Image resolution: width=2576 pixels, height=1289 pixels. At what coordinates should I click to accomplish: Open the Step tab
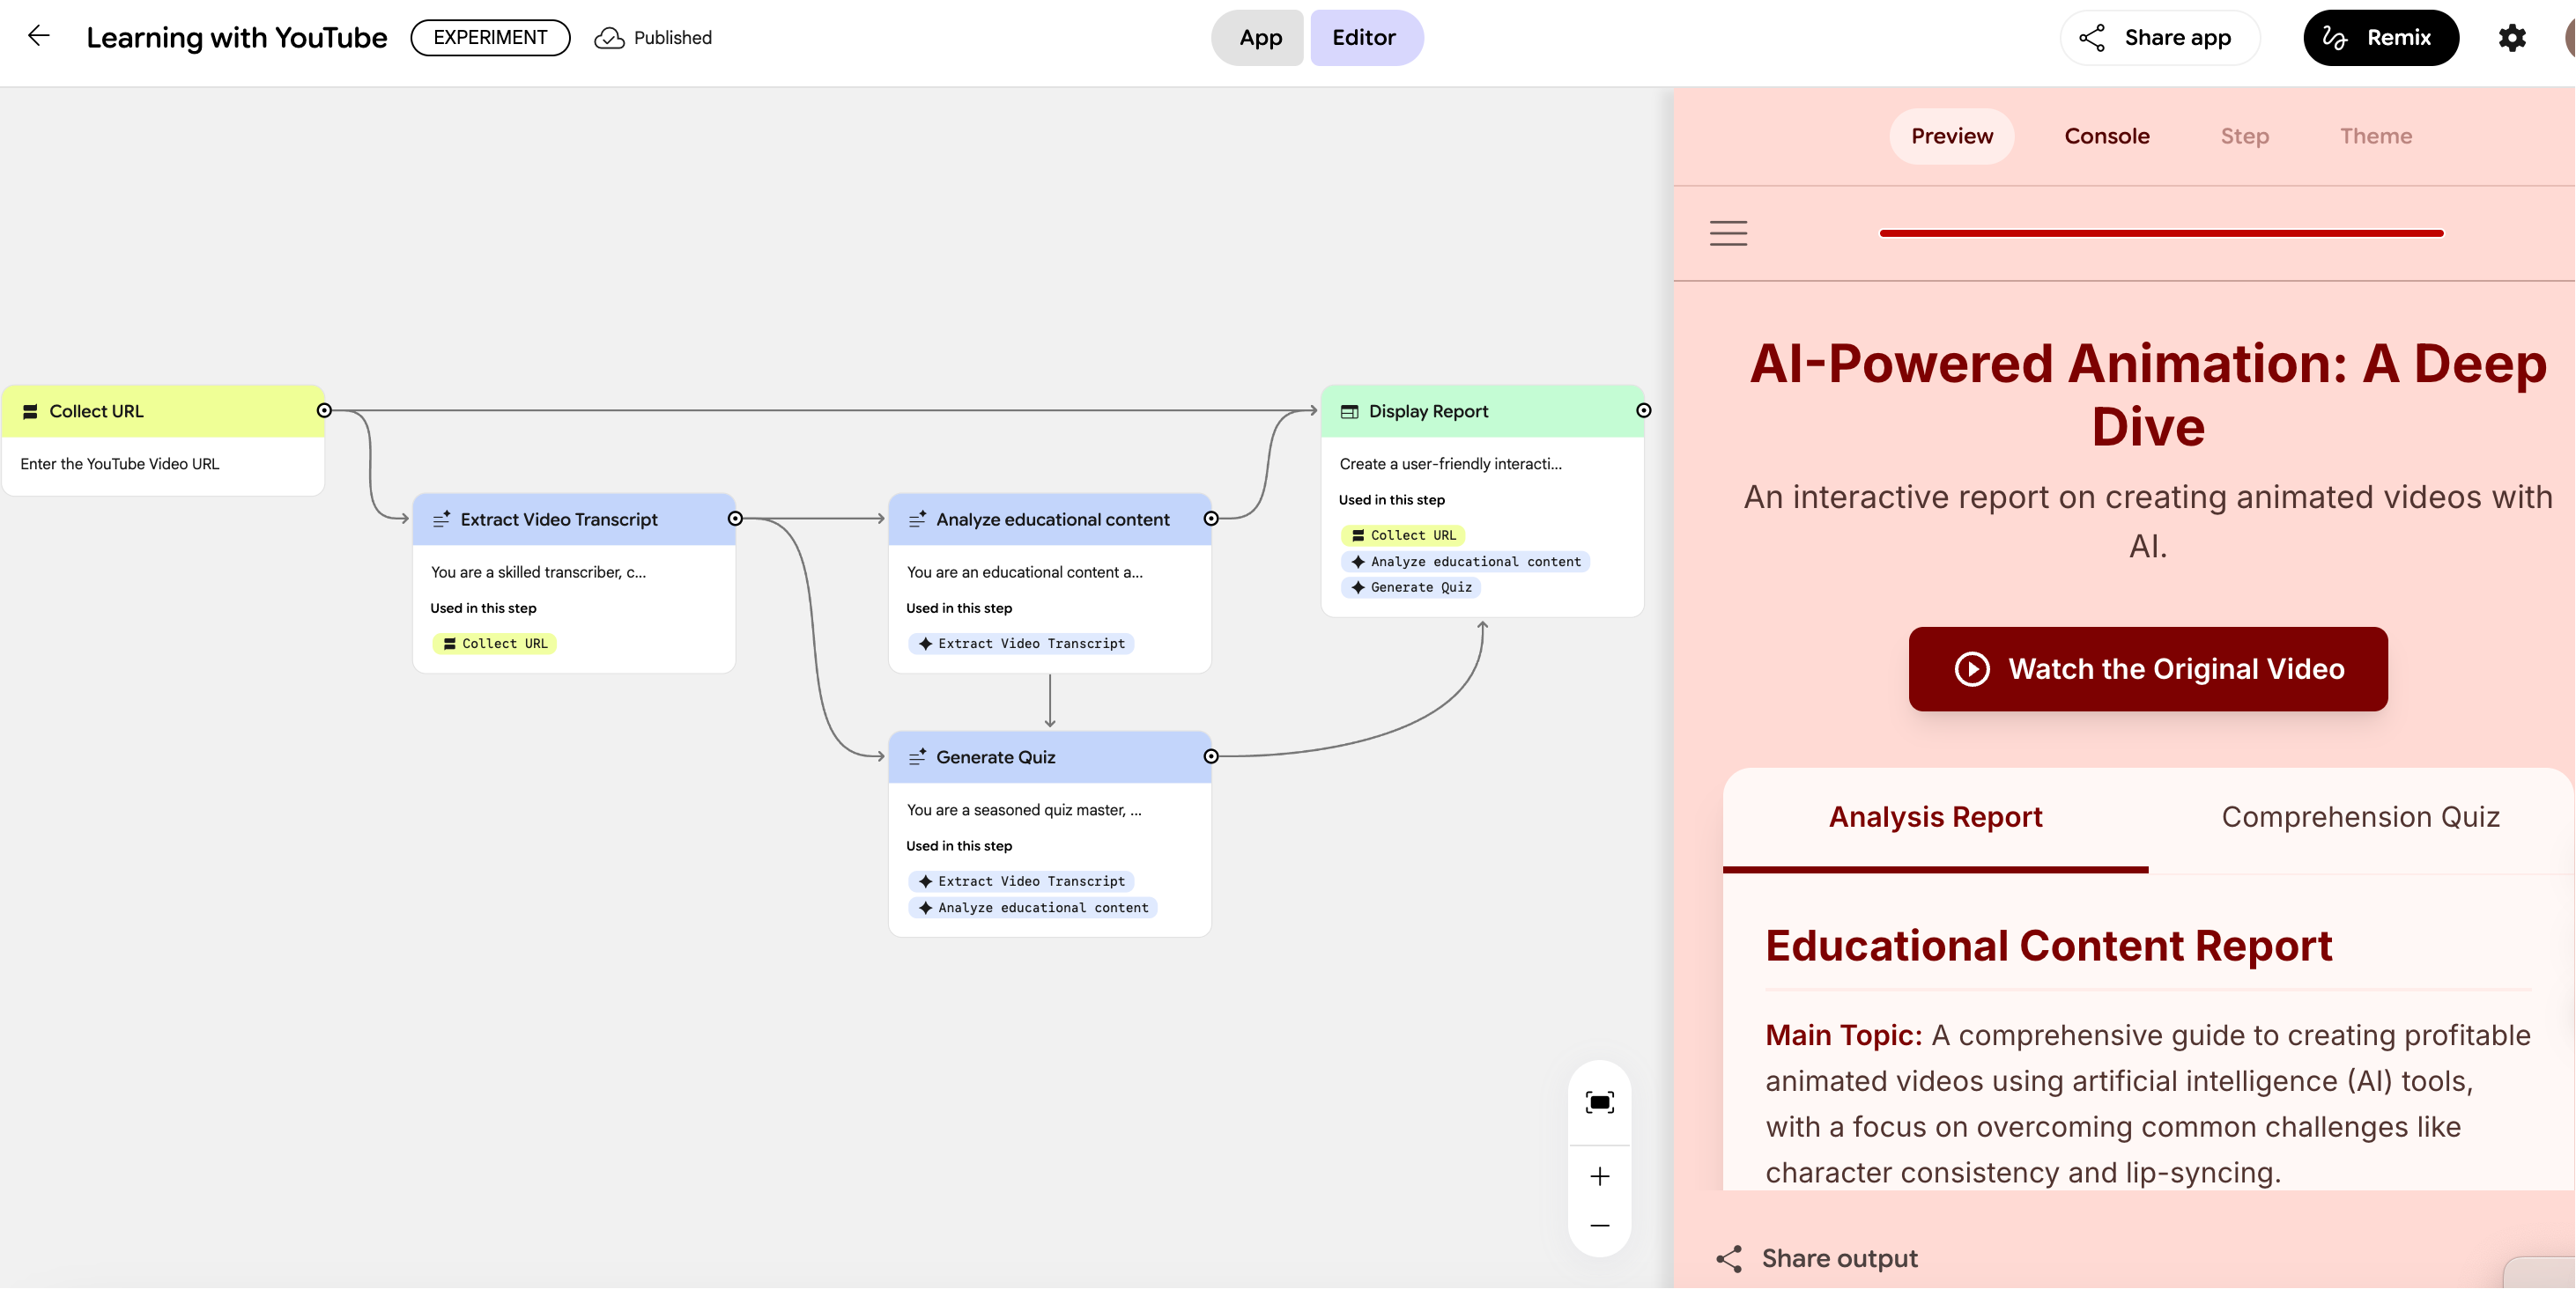click(x=2244, y=136)
